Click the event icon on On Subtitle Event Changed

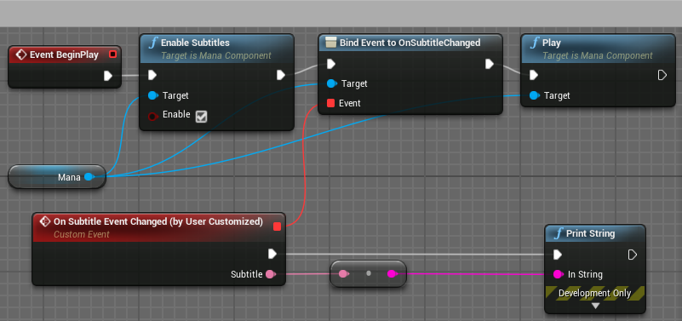(x=44, y=222)
